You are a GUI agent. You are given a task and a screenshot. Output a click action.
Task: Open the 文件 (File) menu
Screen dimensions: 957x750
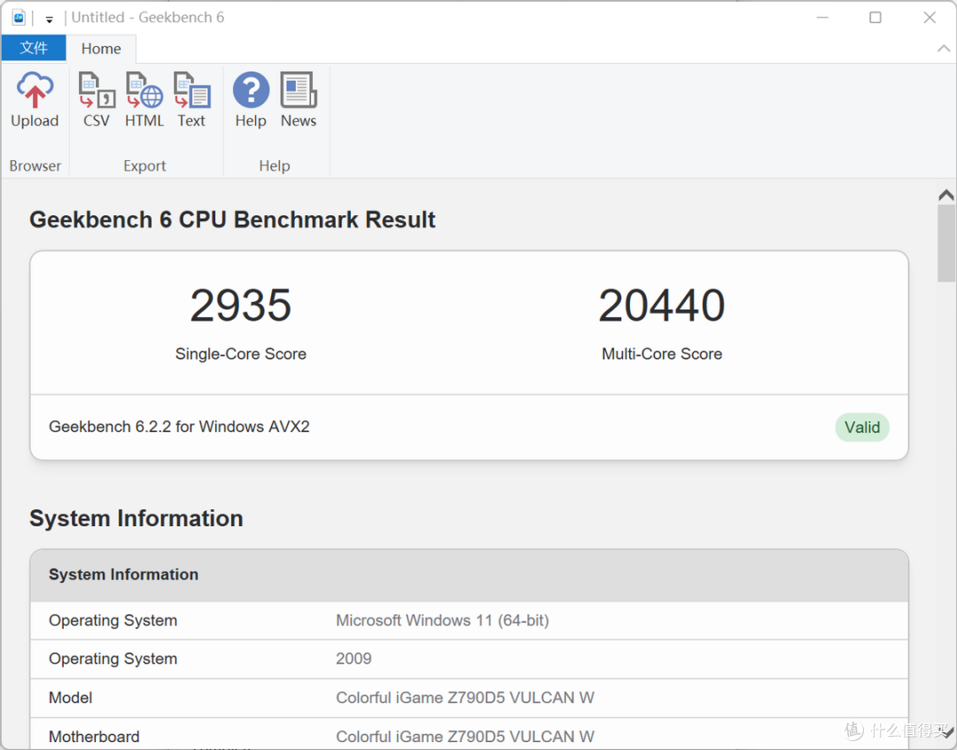(x=34, y=48)
